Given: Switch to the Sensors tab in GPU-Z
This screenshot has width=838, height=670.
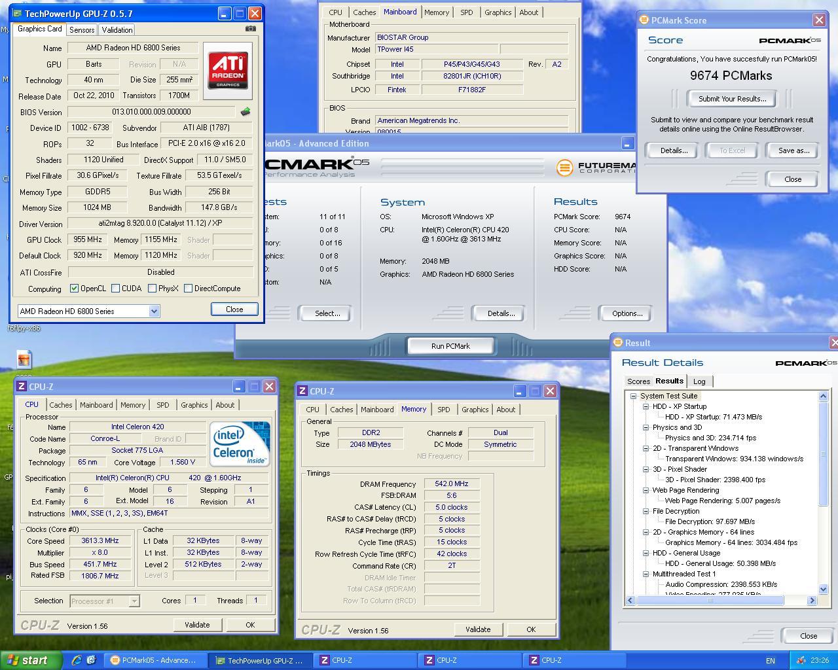Looking at the screenshot, I should (x=82, y=30).
